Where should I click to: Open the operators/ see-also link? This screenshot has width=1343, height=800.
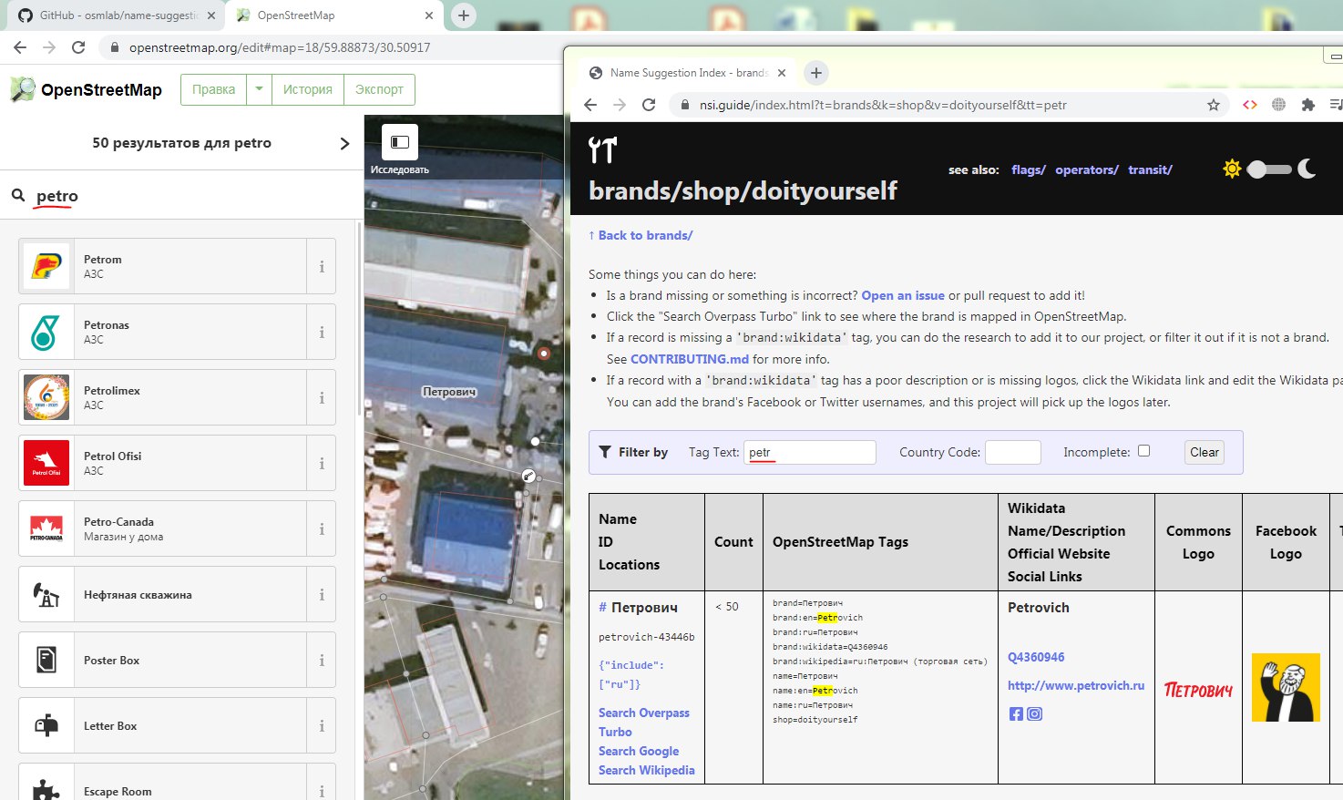pyautogui.click(x=1087, y=169)
